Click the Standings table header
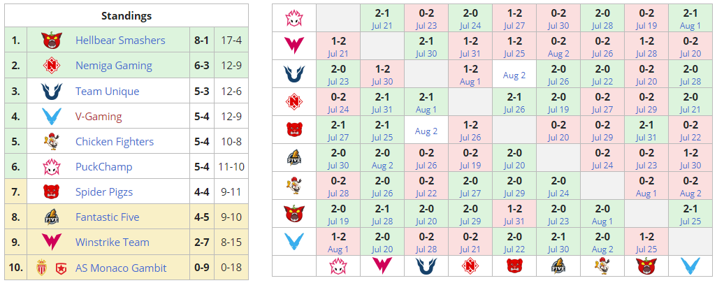The height and width of the screenshot is (283, 717). pos(126,15)
